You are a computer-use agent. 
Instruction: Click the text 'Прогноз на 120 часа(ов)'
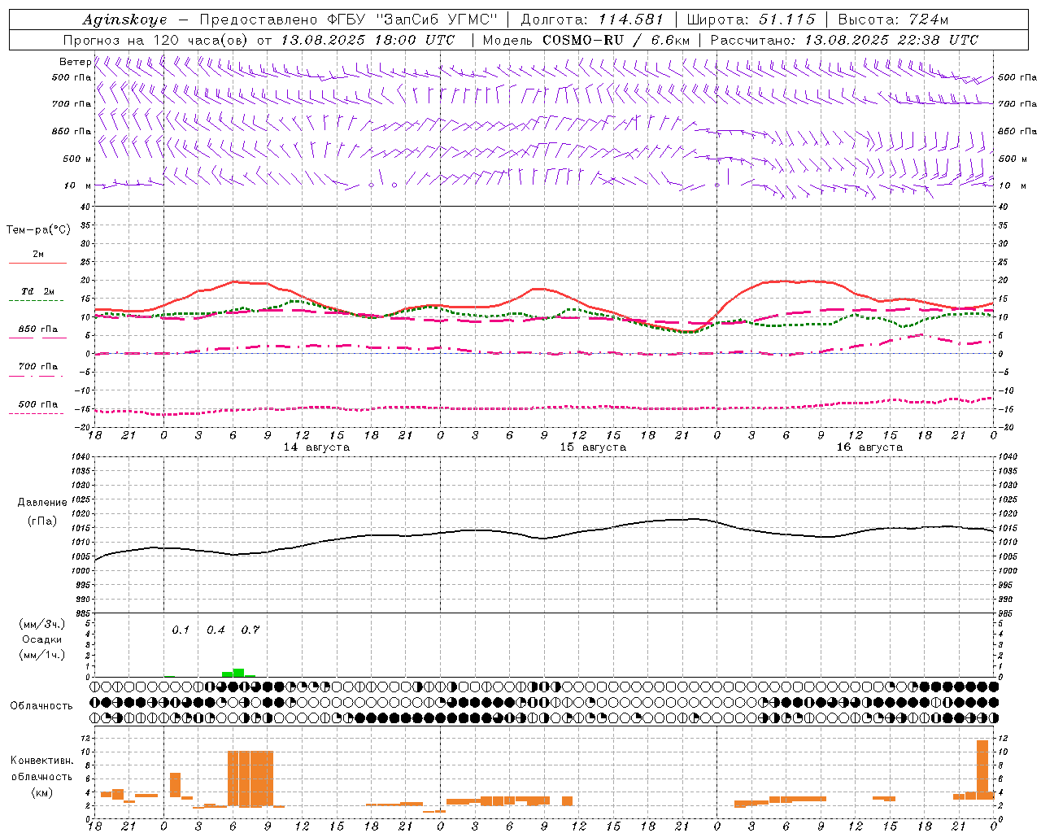[x=157, y=40]
